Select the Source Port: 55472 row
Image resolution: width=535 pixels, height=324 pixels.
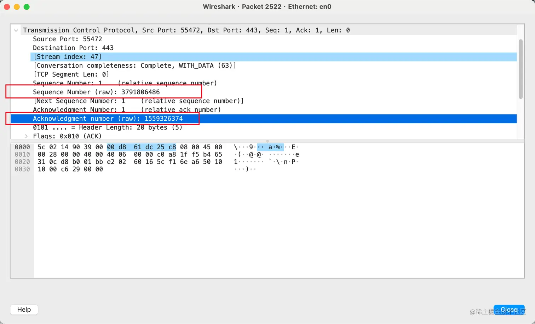point(274,39)
